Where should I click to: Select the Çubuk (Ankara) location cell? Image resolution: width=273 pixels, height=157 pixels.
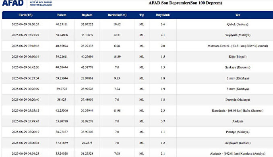238,24
